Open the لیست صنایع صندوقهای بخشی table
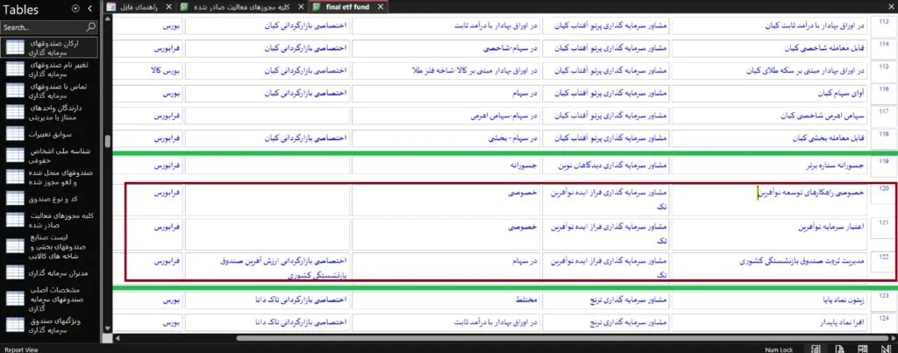898x353 pixels. click(x=50, y=246)
